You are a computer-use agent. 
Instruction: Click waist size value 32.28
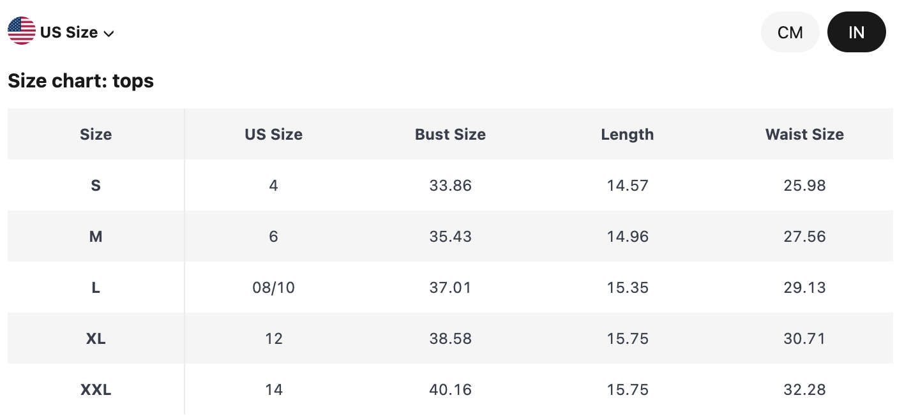[x=804, y=390]
